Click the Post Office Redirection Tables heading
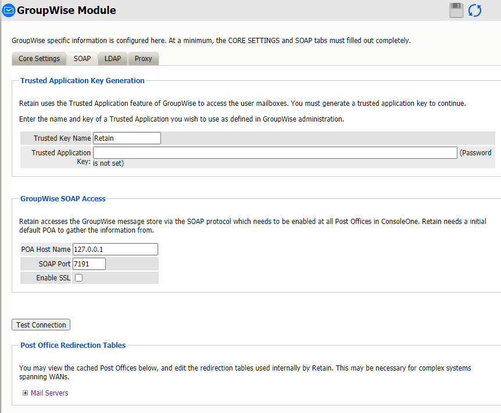 [73, 346]
